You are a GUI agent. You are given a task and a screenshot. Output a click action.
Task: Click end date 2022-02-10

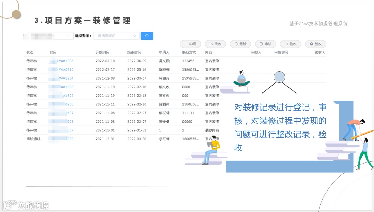(137, 104)
